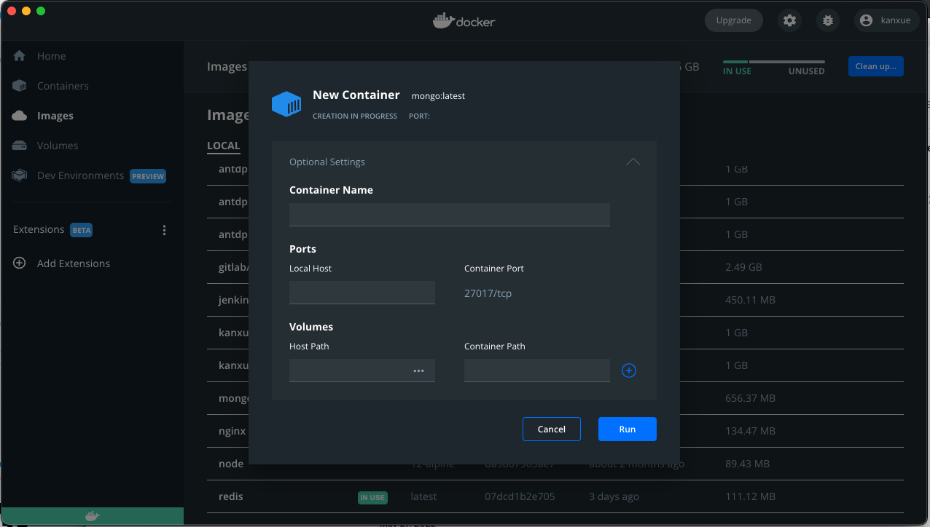This screenshot has width=930, height=527.
Task: Click redis image ID 07dcd1b2e705
Action: (520, 496)
